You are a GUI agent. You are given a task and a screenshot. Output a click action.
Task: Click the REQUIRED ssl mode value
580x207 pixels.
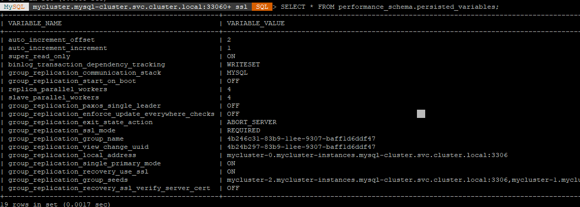(x=244, y=130)
